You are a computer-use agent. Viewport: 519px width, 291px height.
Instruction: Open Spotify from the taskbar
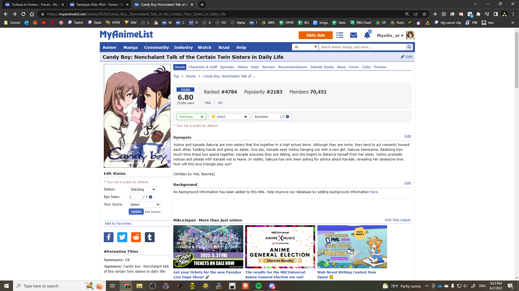pos(259,286)
